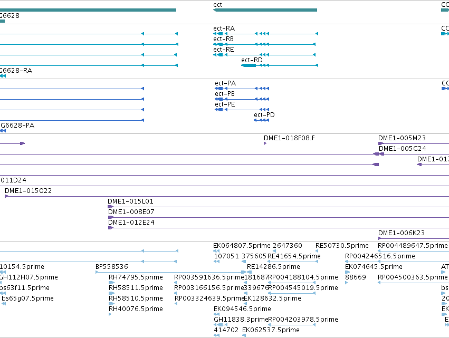The height and width of the screenshot is (338, 449).
Task: Click the RE50730.5prime arrow glyph
Action: 317,251
